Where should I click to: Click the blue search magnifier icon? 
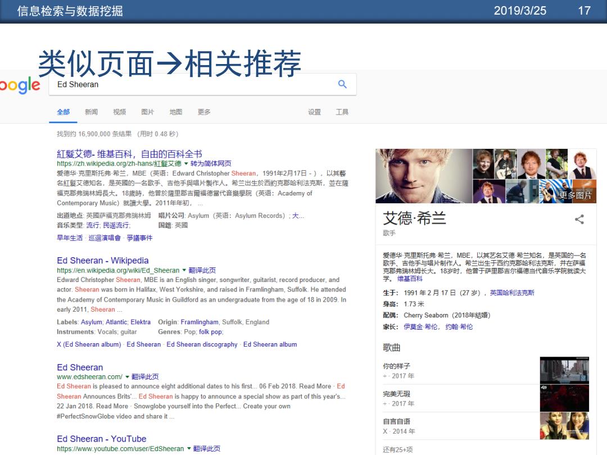point(342,84)
